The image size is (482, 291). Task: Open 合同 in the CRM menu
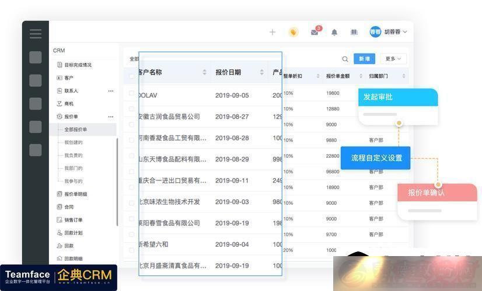[69, 207]
